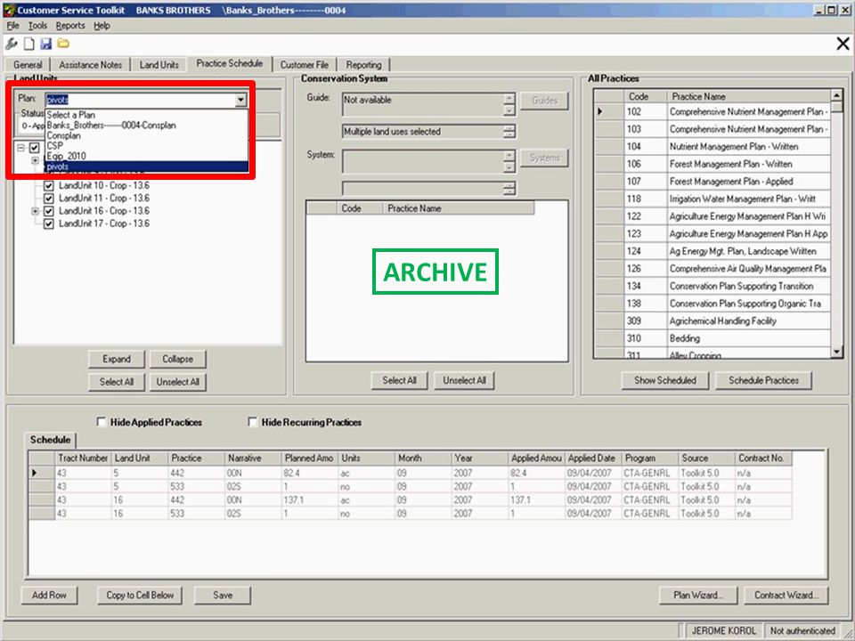Toggle the root tree checkbox

[x=35, y=148]
